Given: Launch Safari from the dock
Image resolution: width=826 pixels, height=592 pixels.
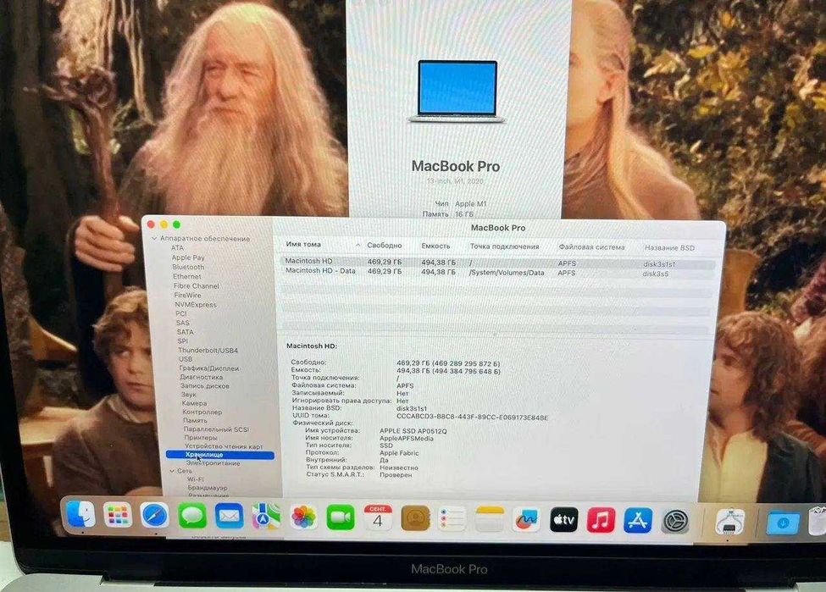Looking at the screenshot, I should tap(155, 516).
